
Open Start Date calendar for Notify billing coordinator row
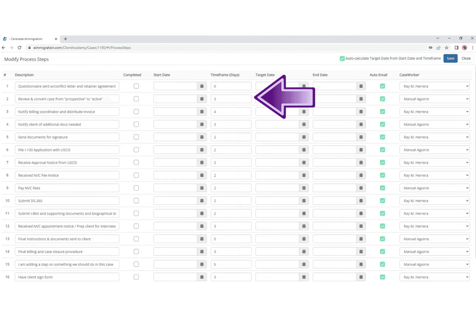click(x=202, y=112)
